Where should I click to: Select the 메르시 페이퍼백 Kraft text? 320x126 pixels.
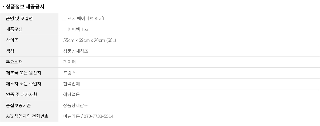(x=84, y=19)
